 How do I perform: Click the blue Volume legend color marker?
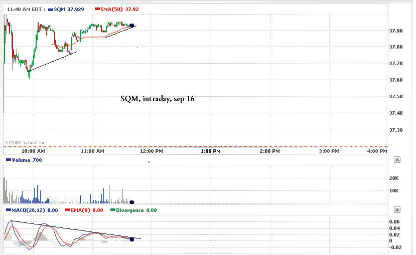pos(9,160)
